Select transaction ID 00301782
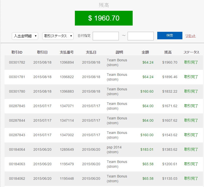 pyautogui.click(x=17, y=62)
